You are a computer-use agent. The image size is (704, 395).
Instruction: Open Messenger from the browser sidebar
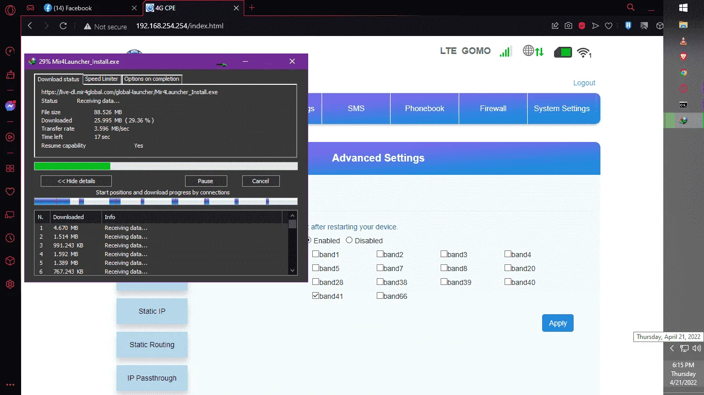point(10,106)
